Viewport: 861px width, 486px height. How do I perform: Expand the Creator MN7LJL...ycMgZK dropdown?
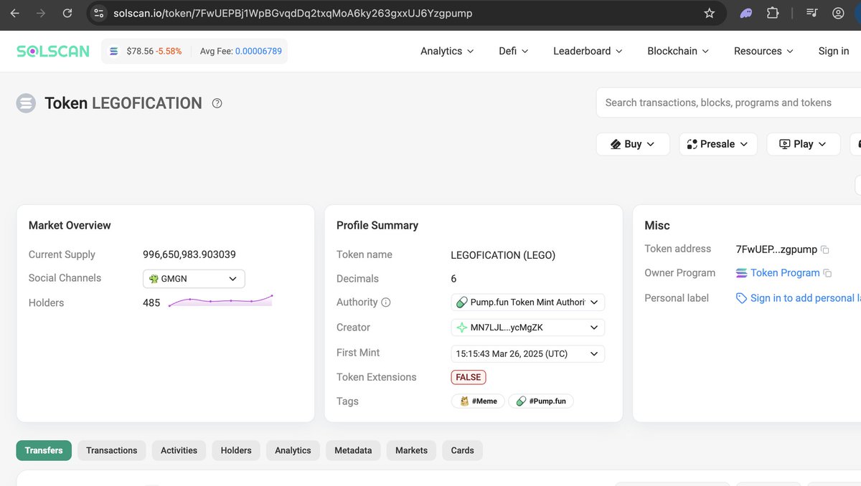[528, 328]
